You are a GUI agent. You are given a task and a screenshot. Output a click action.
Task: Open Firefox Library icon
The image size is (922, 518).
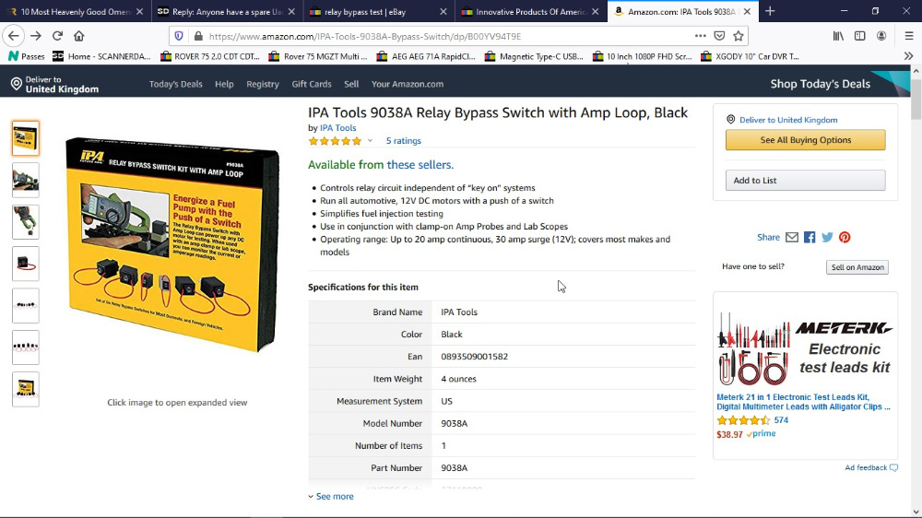pyautogui.click(x=838, y=36)
